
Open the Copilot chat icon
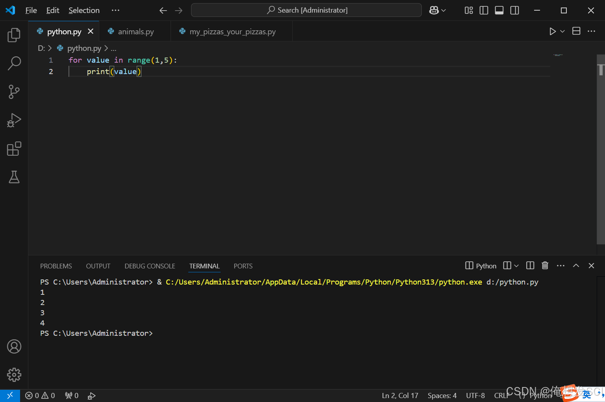pos(434,10)
